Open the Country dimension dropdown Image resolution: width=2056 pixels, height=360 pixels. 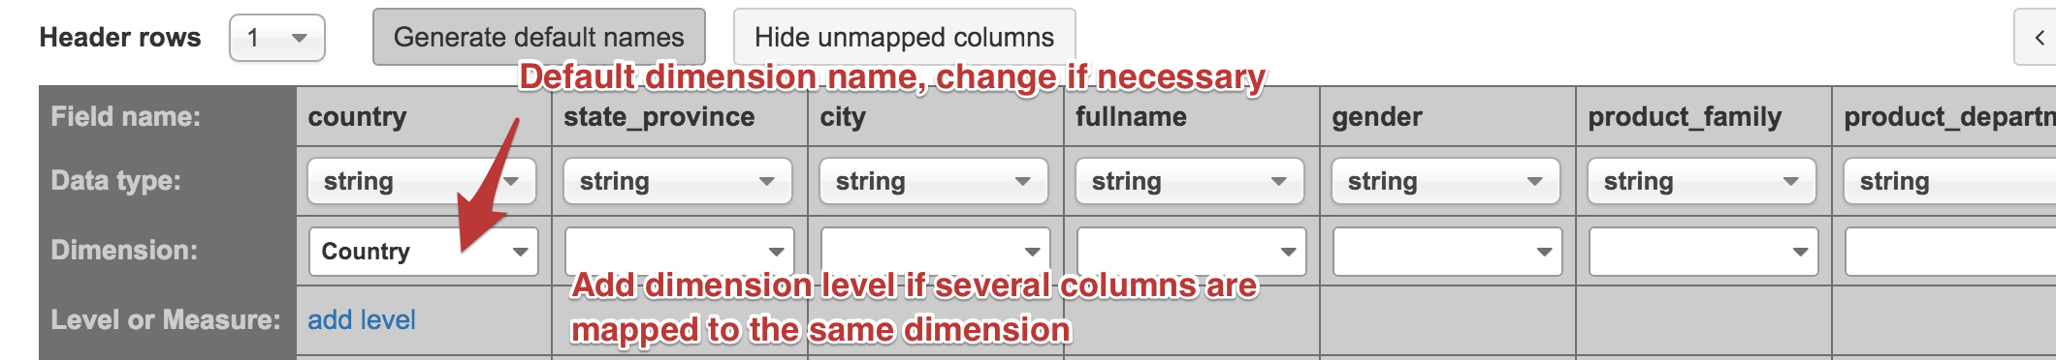pyautogui.click(x=424, y=252)
